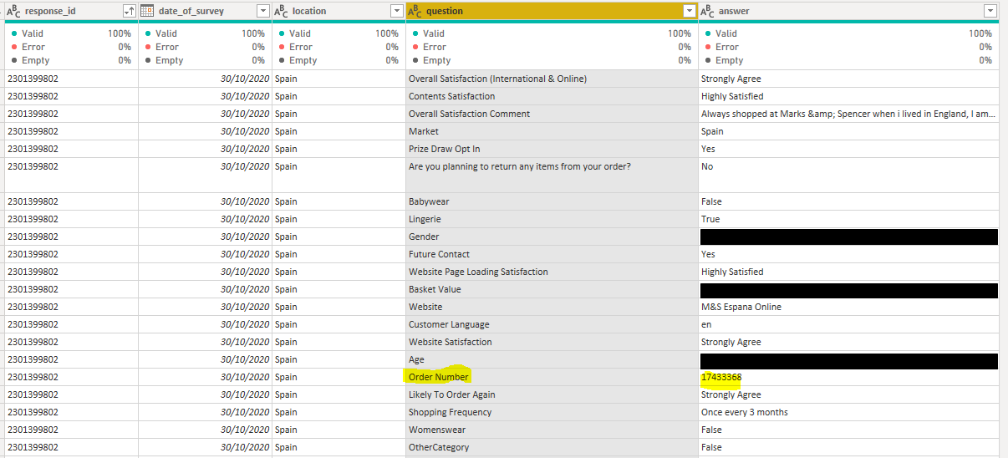The height and width of the screenshot is (458, 1008).
Task: Select the 'Spain' answer in the Market row
Action: click(x=848, y=131)
